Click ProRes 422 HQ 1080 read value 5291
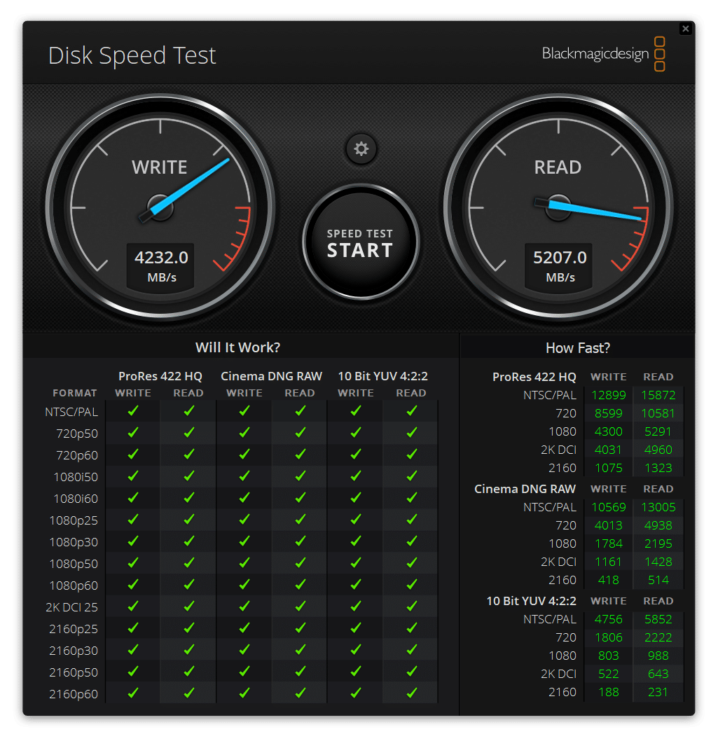Image resolution: width=718 pixels, height=741 pixels. (658, 431)
